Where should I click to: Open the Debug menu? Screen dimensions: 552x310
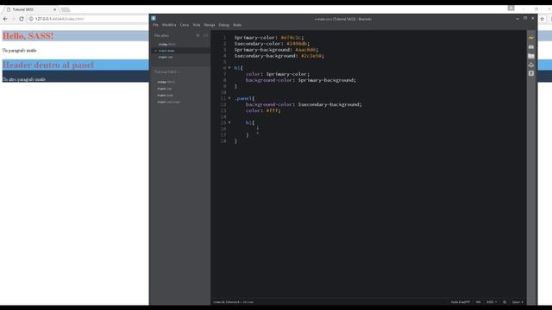pos(224,25)
